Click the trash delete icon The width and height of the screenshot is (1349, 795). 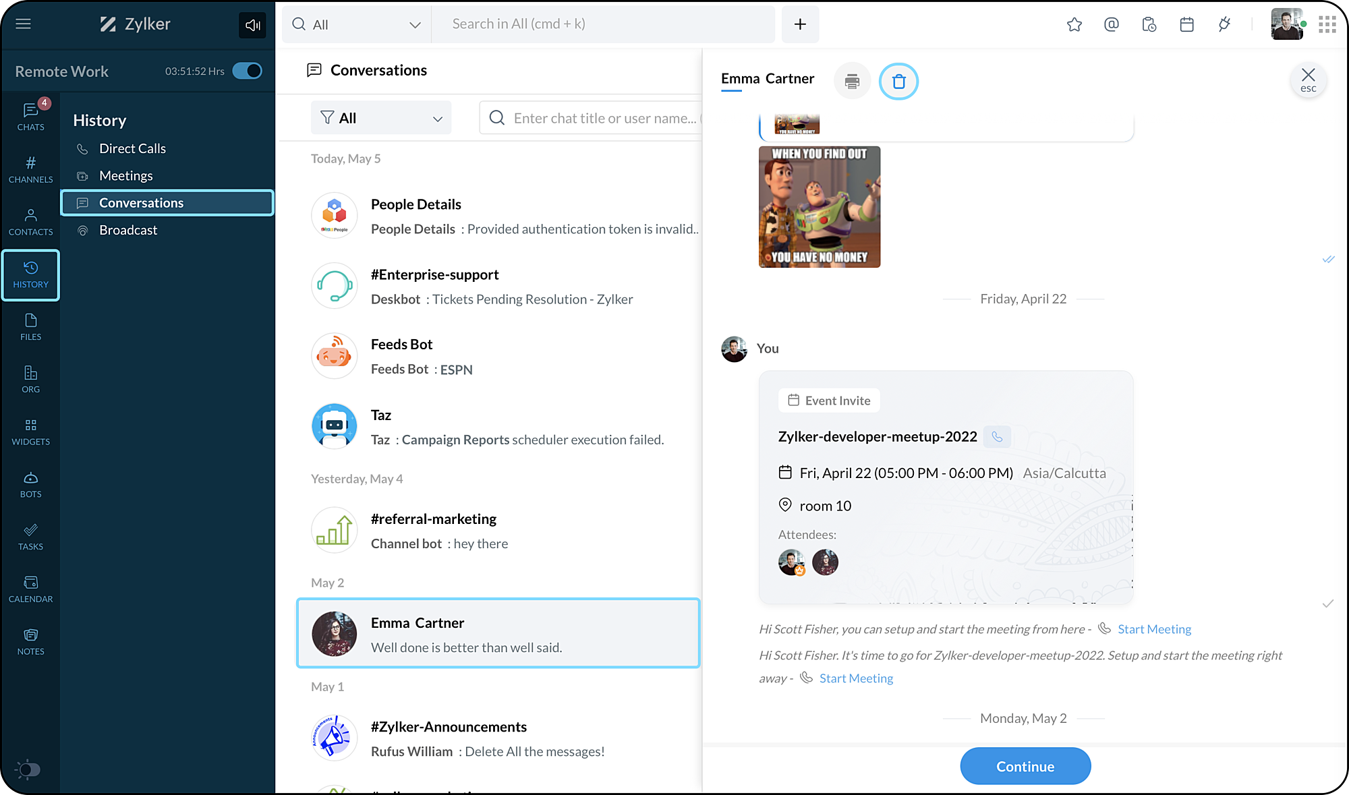[898, 82]
